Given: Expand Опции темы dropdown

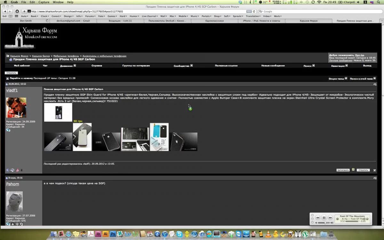Looking at the screenshot, I should [x=338, y=78].
